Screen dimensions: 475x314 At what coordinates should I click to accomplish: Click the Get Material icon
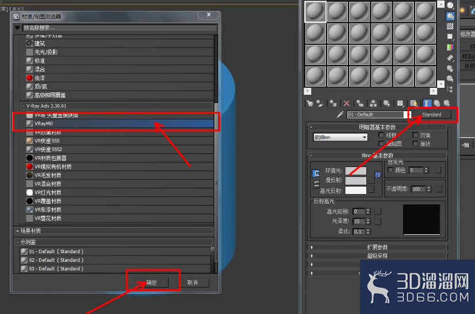[x=309, y=103]
